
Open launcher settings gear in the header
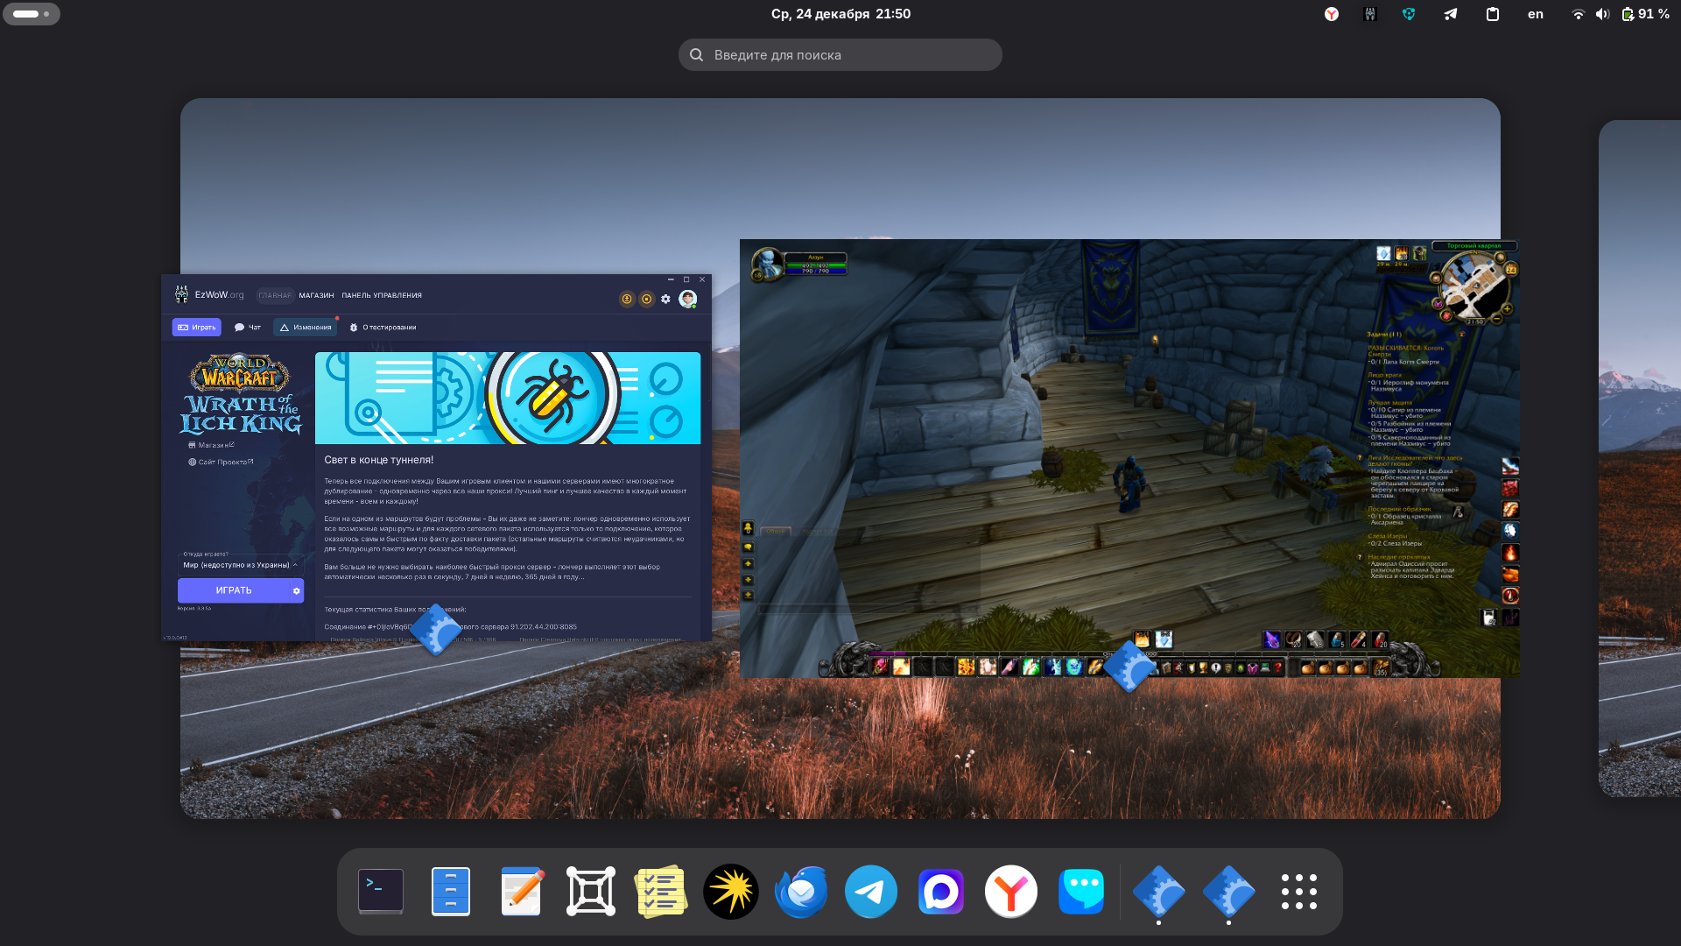point(666,300)
